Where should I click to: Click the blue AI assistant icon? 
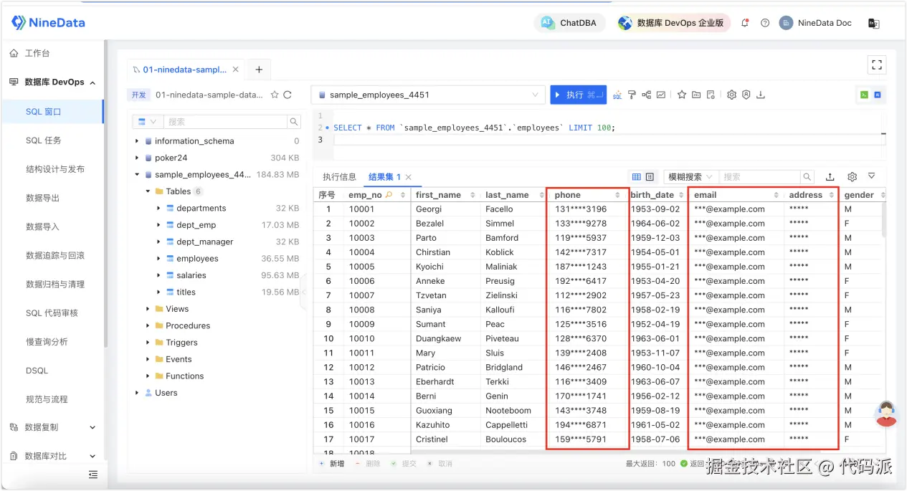877,95
